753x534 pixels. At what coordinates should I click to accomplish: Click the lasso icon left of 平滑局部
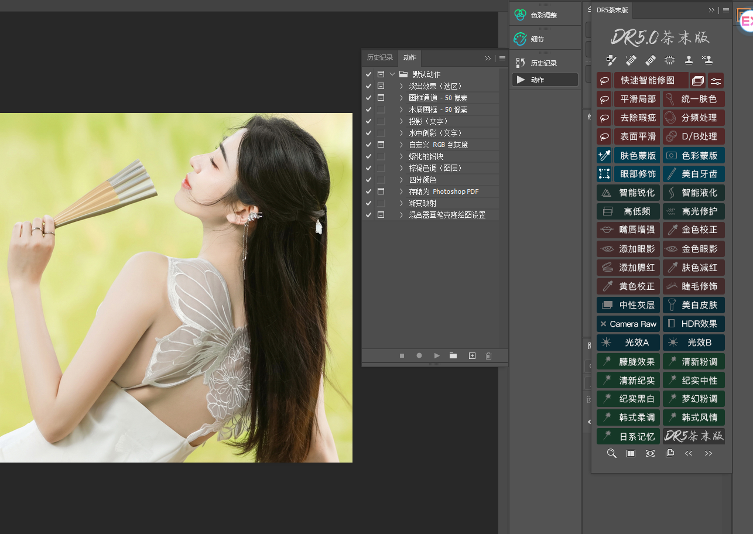605,99
